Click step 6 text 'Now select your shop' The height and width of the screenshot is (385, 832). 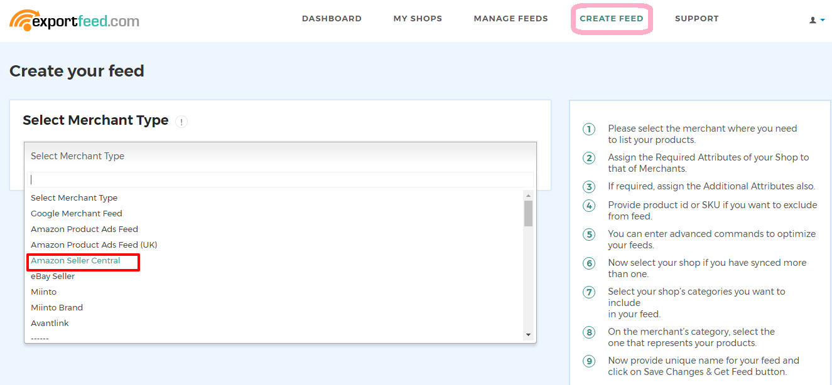[707, 268]
